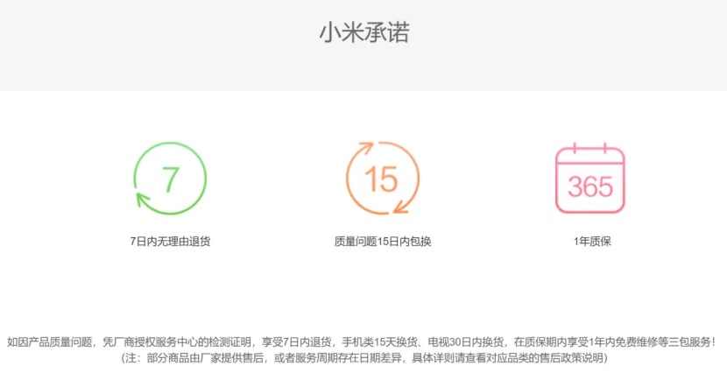
Task: Click the pink 365 calendar icon
Action: 590,179
